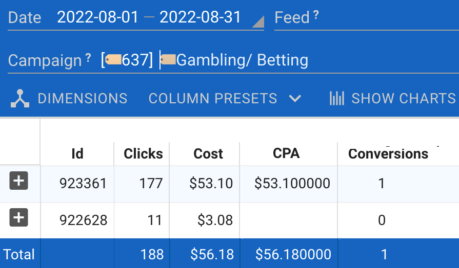
Task: Click the Show Charts bar icon
Action: coord(336,98)
